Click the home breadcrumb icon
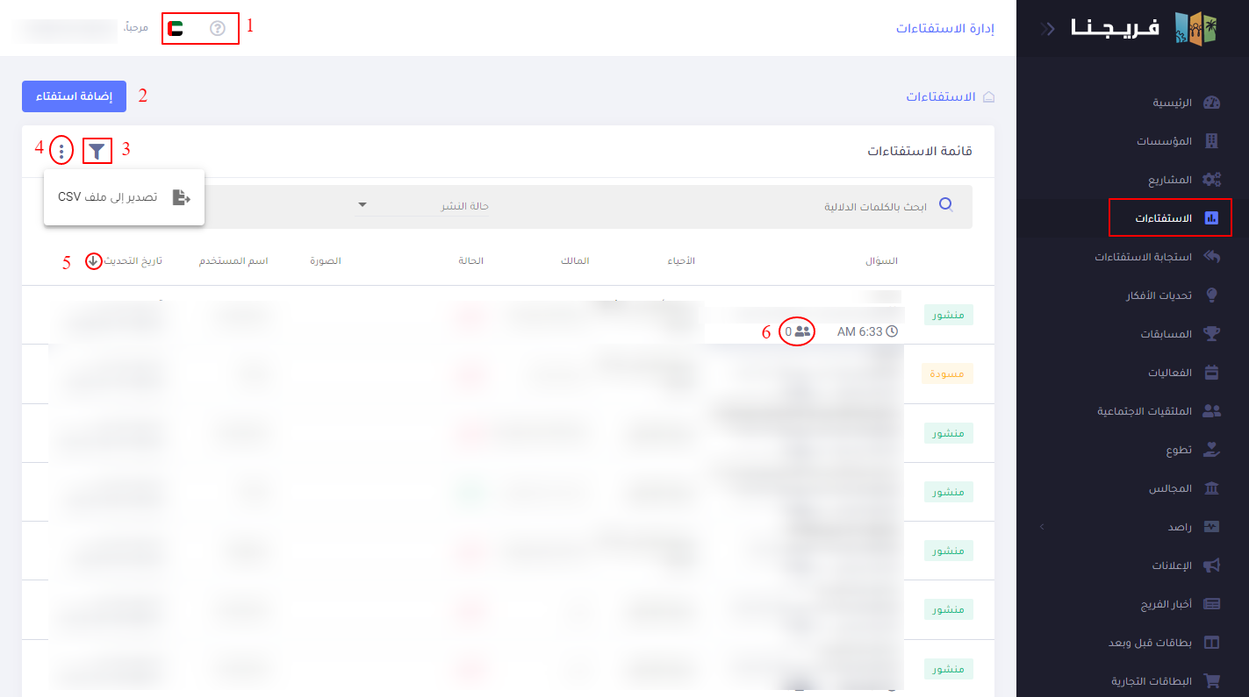 [988, 96]
